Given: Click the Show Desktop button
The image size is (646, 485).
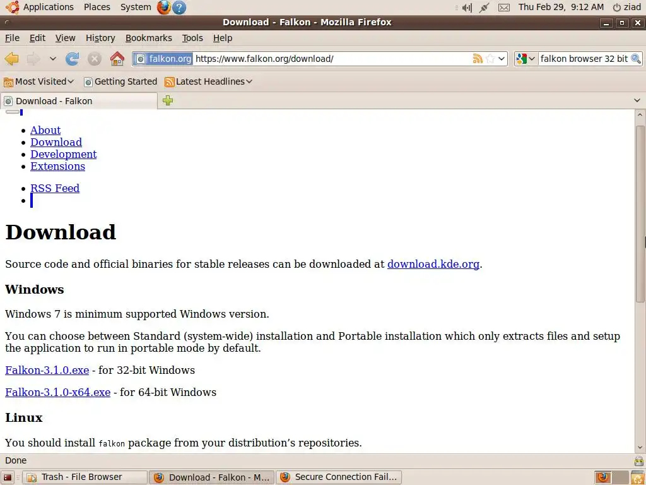Looking at the screenshot, I should point(8,477).
